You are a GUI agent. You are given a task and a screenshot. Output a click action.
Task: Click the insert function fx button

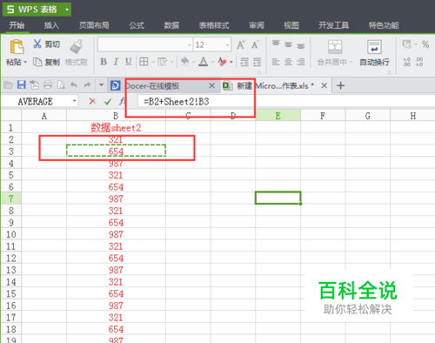[x=123, y=101]
